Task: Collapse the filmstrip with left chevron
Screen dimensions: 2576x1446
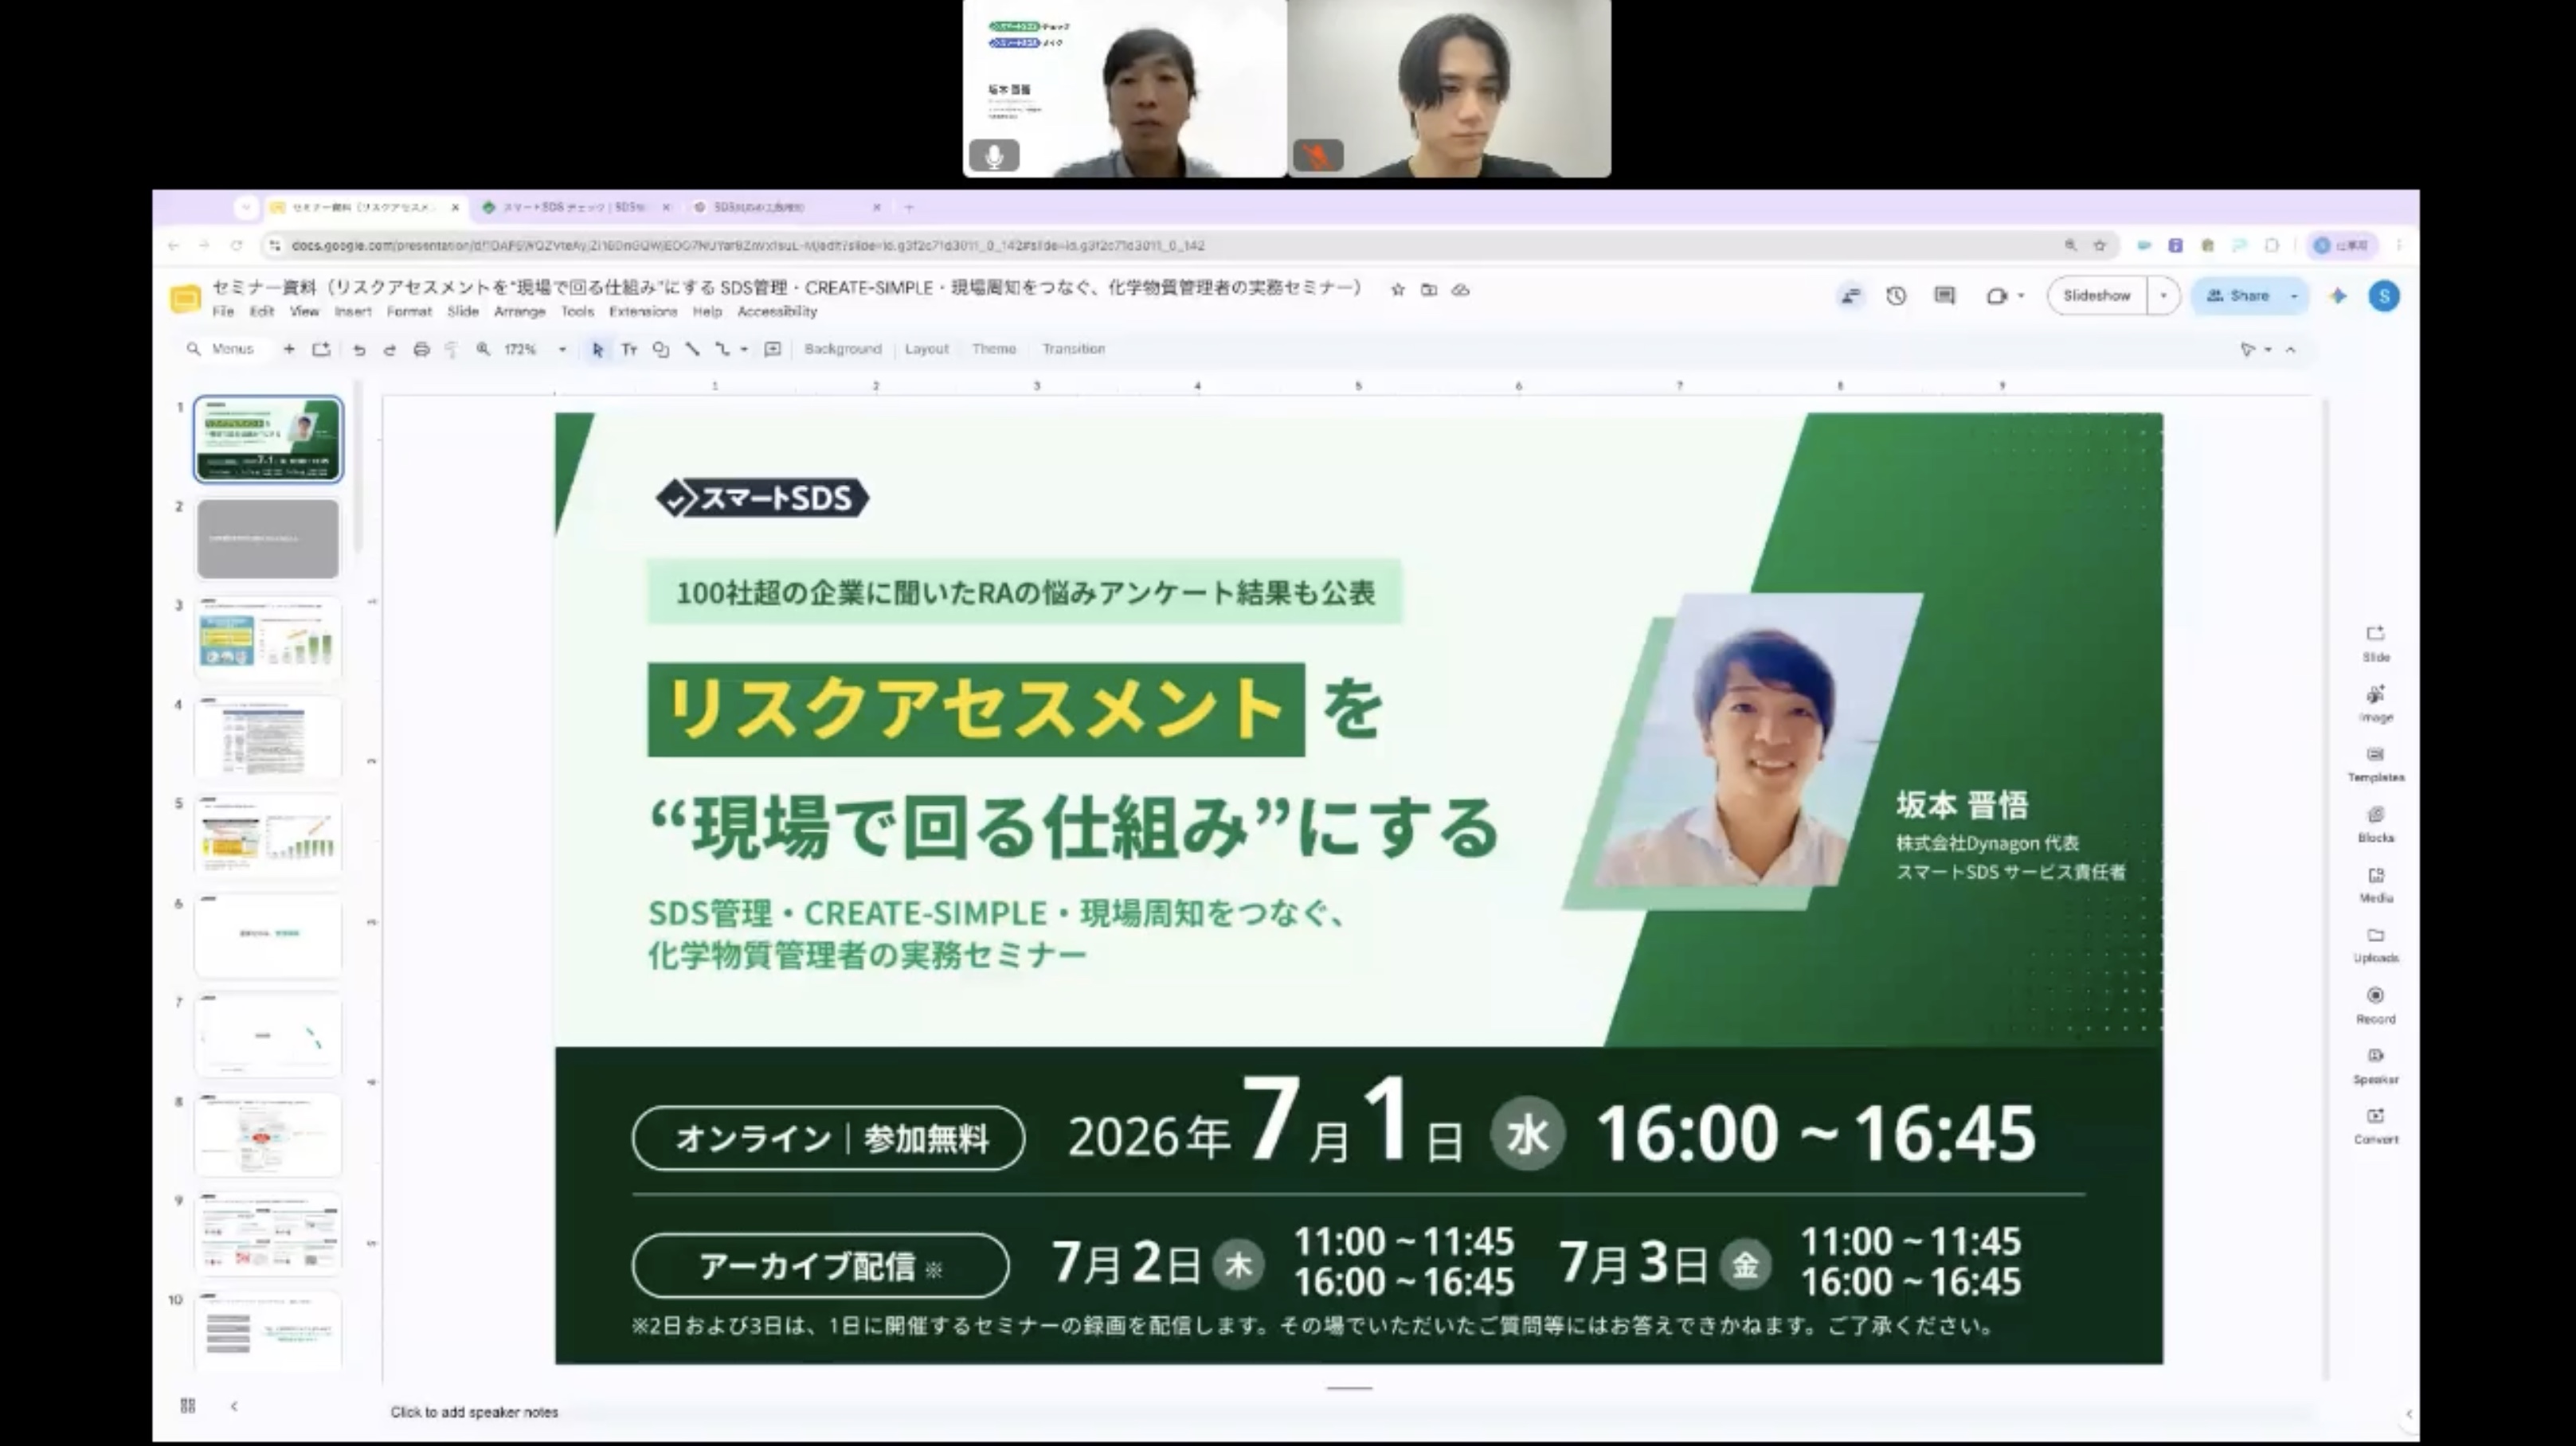Action: coord(234,1405)
